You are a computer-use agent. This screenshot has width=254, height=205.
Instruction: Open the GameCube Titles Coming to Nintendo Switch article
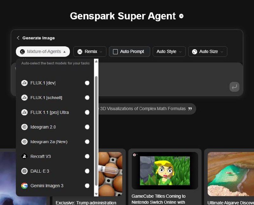pos(158,199)
